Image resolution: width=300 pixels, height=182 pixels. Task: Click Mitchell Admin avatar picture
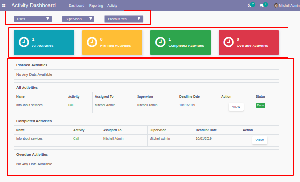276,6
